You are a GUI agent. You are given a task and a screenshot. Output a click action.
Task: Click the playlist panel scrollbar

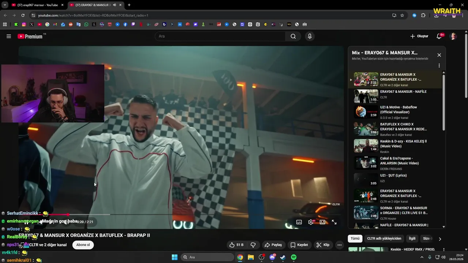(444, 102)
